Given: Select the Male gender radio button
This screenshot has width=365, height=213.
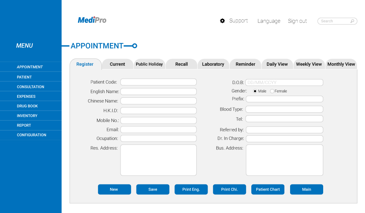Looking at the screenshot, I should 255,91.
